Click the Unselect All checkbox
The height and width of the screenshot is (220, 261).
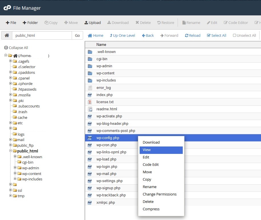click(234, 35)
